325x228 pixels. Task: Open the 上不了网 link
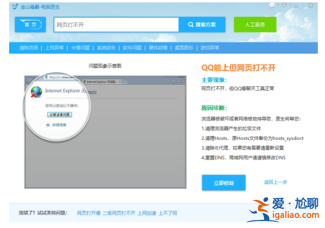tap(168, 213)
